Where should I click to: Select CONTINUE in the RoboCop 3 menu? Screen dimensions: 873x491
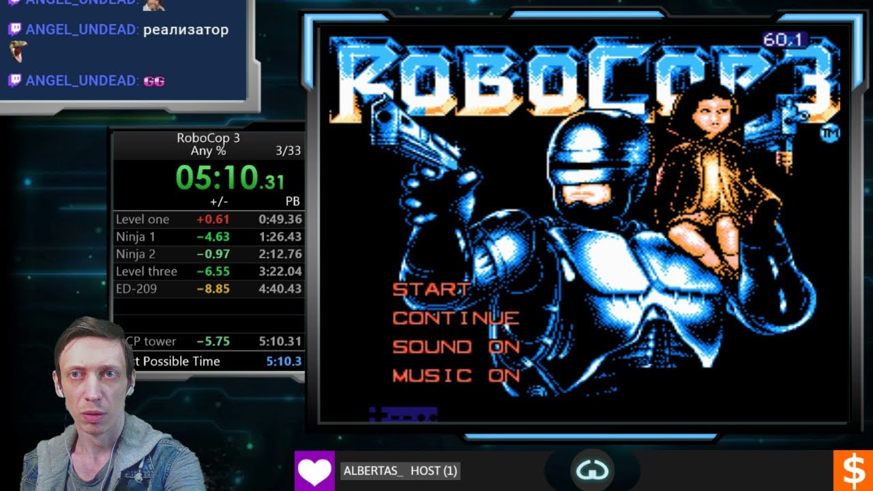coord(456,318)
